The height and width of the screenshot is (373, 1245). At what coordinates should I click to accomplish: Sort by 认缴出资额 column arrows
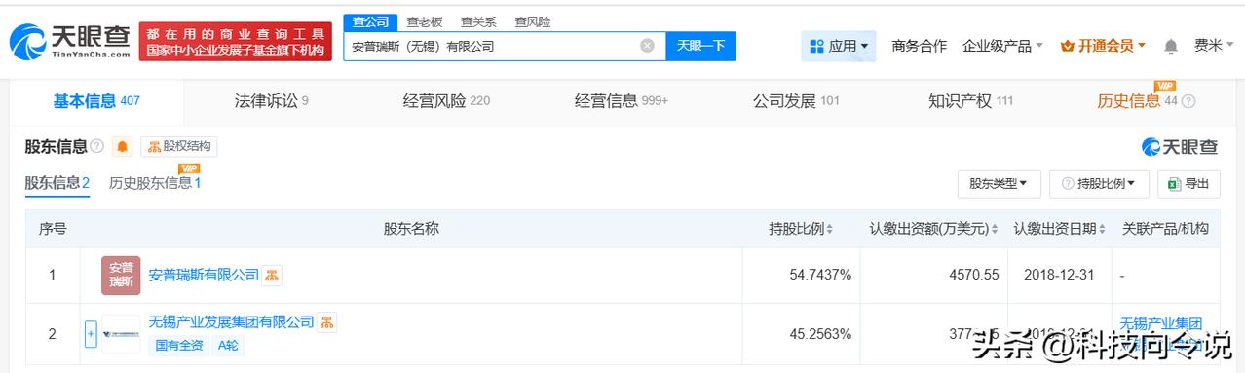point(995,230)
